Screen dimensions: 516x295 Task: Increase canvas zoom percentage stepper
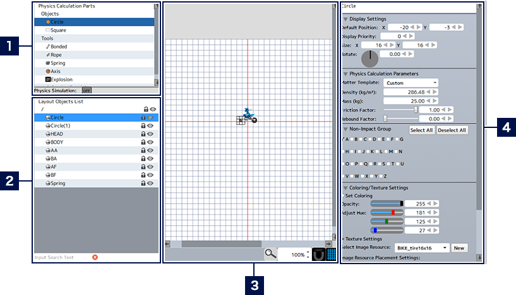click(x=308, y=252)
